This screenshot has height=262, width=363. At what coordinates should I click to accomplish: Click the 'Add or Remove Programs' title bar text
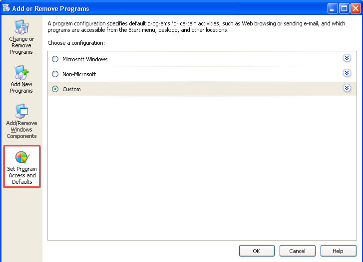(50, 8)
